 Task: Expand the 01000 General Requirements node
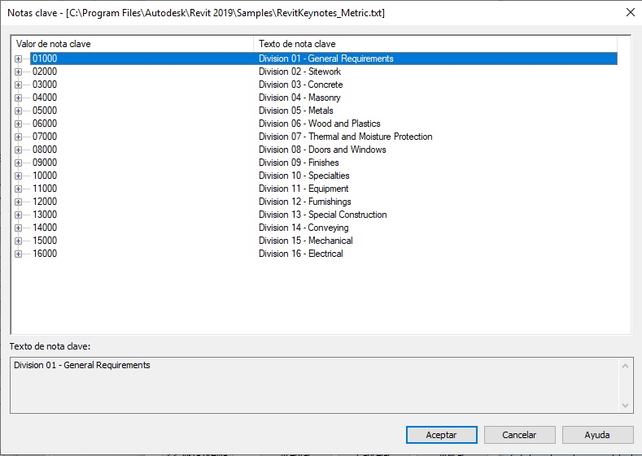[18, 59]
